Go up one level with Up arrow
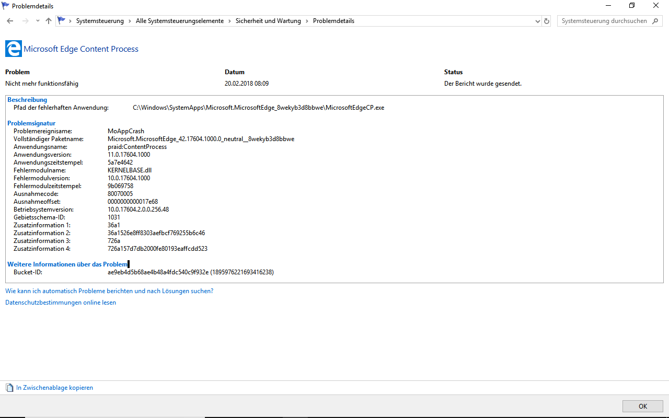669x418 pixels. (x=49, y=21)
